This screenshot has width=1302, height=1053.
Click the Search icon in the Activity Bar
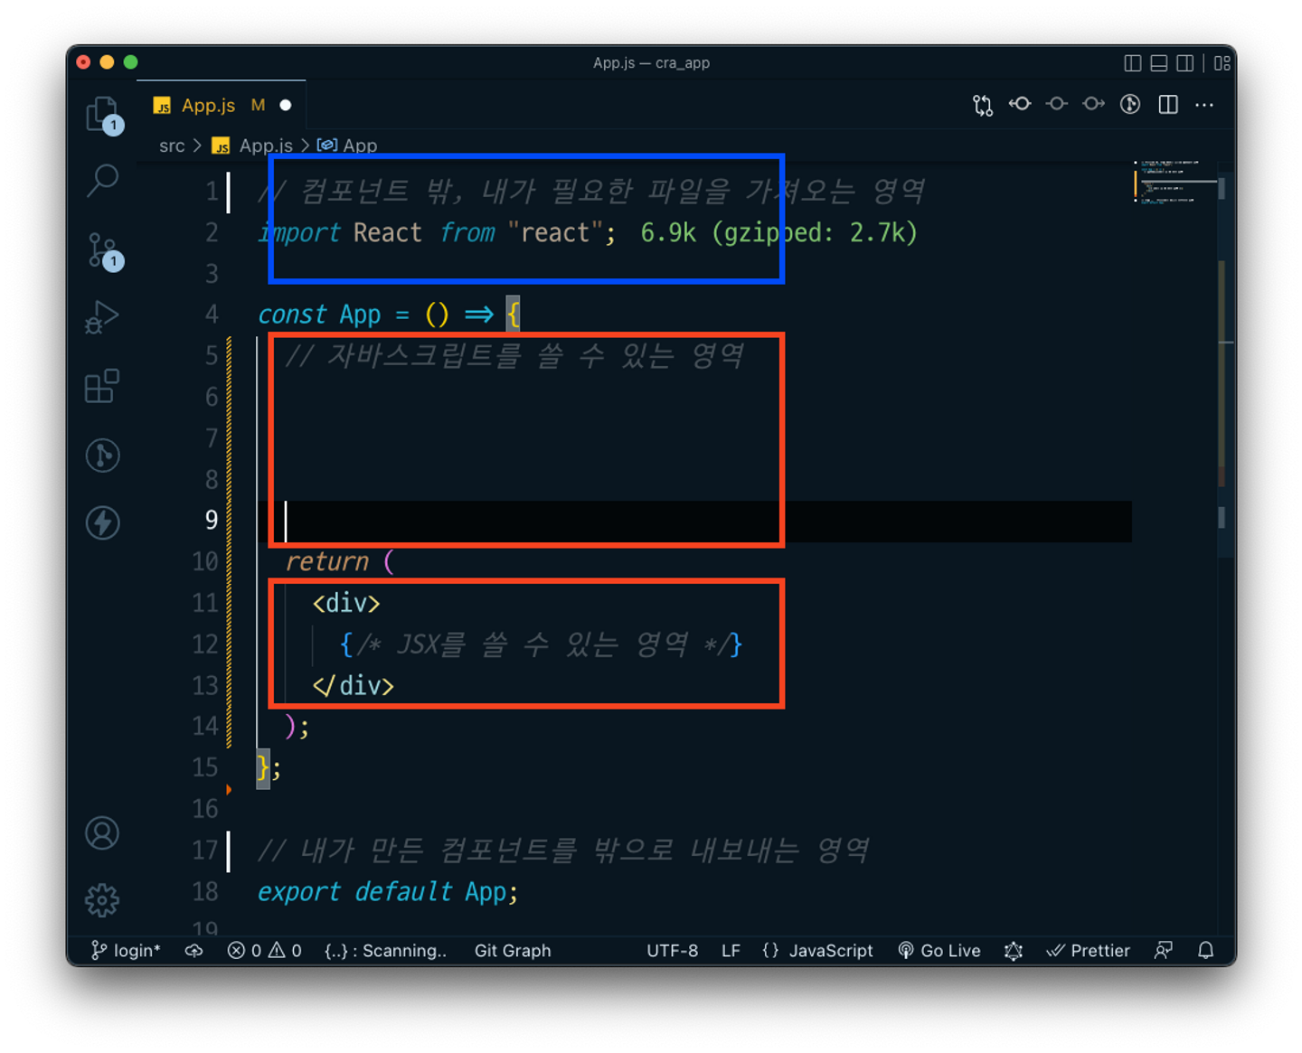102,181
